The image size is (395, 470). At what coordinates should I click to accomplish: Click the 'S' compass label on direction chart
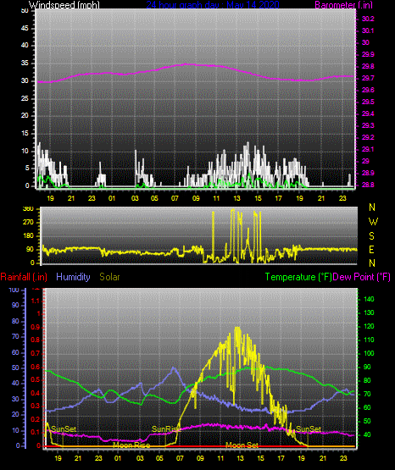tap(371, 236)
